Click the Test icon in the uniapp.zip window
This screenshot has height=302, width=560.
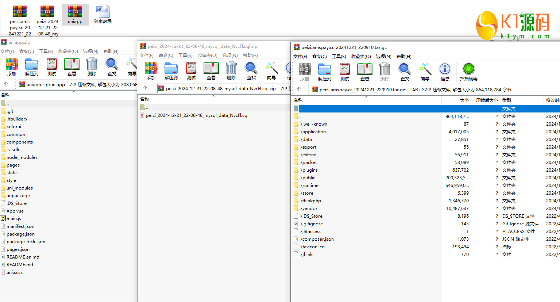(52, 66)
